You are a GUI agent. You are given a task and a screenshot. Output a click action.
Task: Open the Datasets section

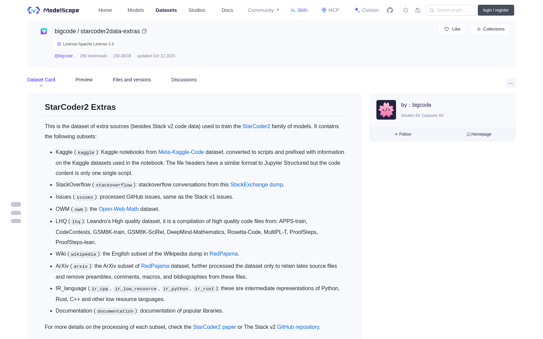[x=166, y=10]
